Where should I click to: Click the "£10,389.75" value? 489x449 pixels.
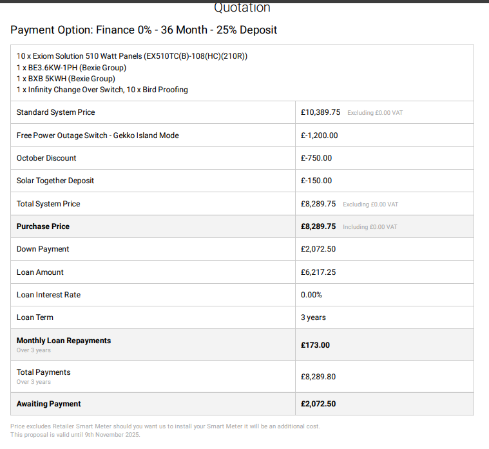(321, 112)
